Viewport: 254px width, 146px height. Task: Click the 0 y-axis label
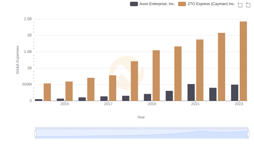pyautogui.click(x=30, y=101)
